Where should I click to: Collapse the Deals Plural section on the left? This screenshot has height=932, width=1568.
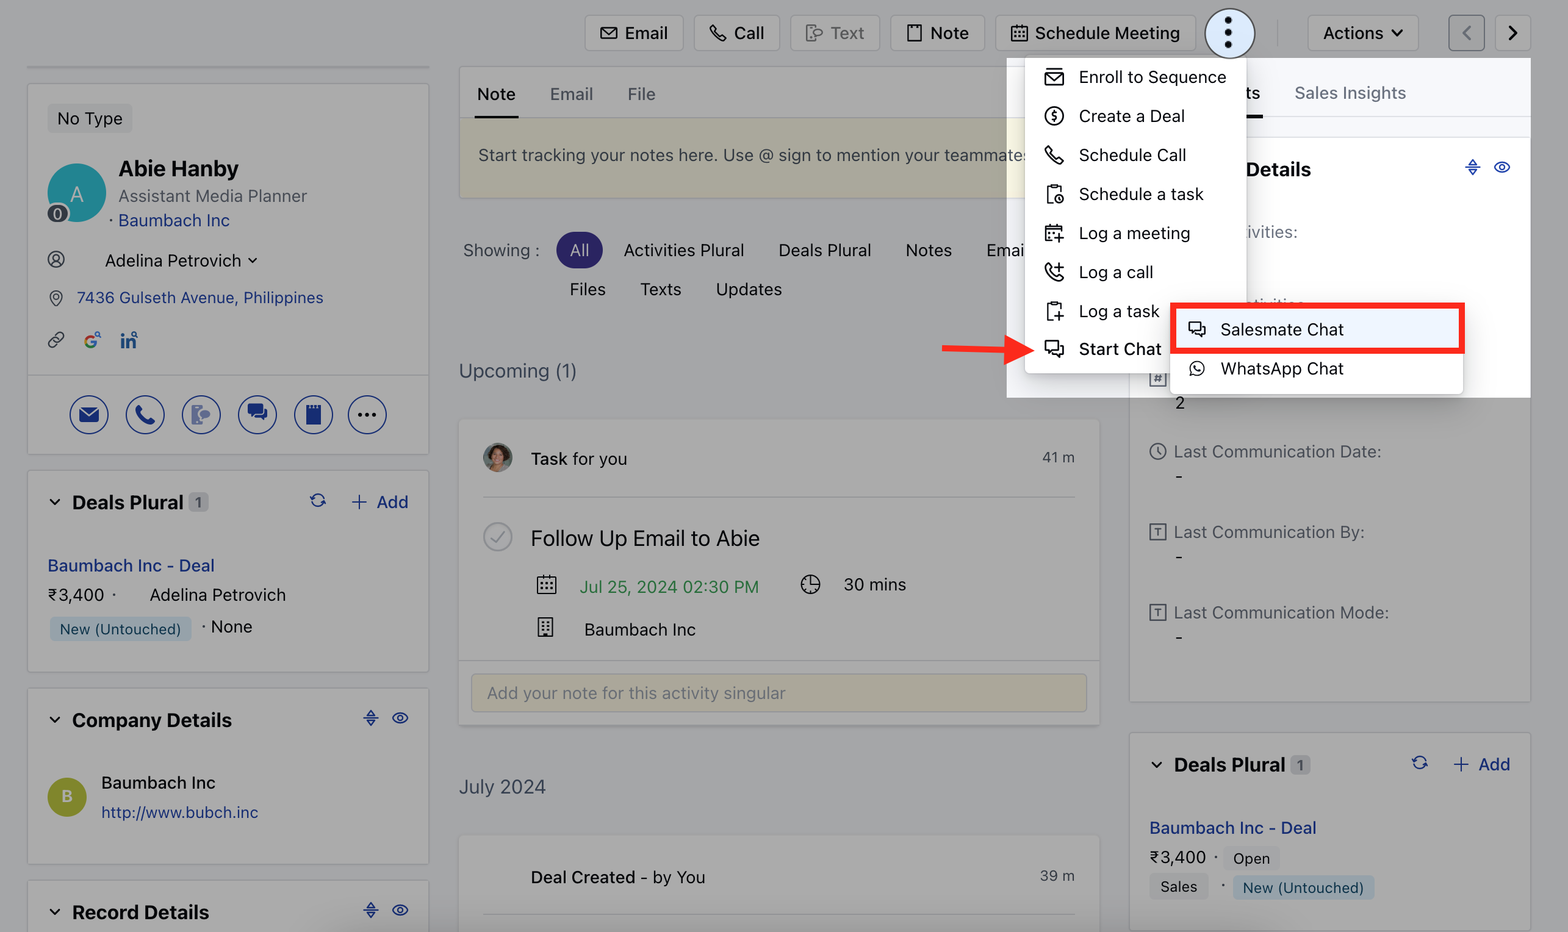54,501
